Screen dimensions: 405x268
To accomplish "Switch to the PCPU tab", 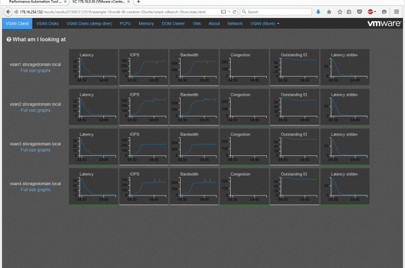I will (125, 23).
